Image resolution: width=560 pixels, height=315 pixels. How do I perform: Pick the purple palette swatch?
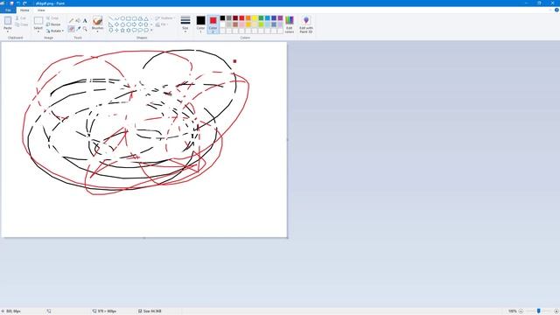click(x=280, y=17)
